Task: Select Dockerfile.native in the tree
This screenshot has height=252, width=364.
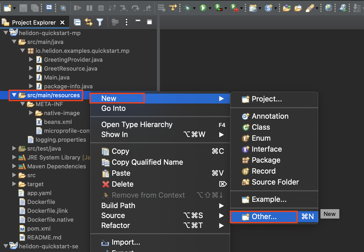Action: point(50,220)
